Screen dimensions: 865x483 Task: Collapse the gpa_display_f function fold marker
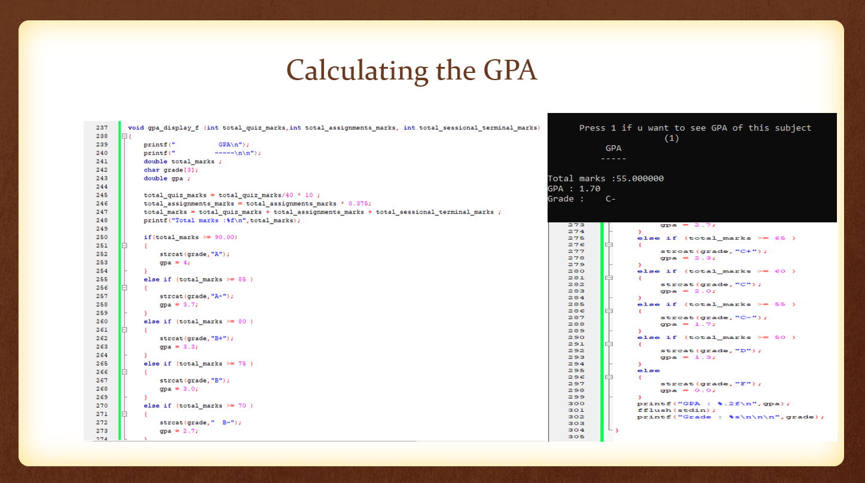pyautogui.click(x=124, y=136)
